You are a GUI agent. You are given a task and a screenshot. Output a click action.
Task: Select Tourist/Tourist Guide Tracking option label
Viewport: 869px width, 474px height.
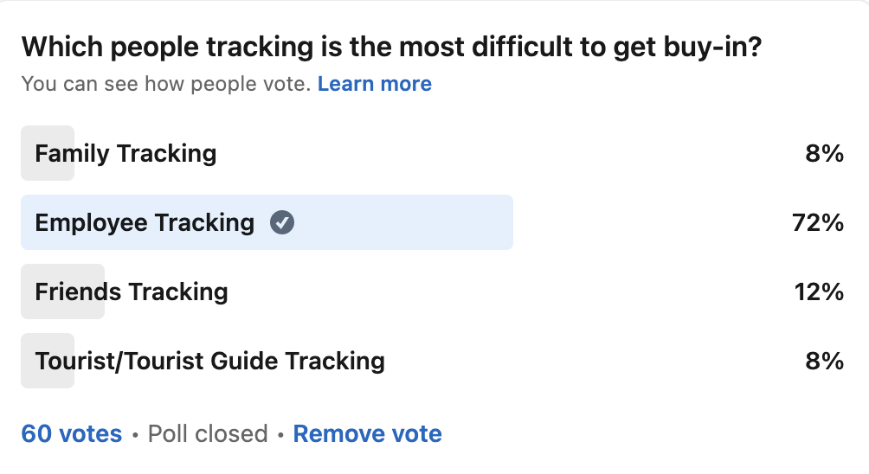coord(209,361)
